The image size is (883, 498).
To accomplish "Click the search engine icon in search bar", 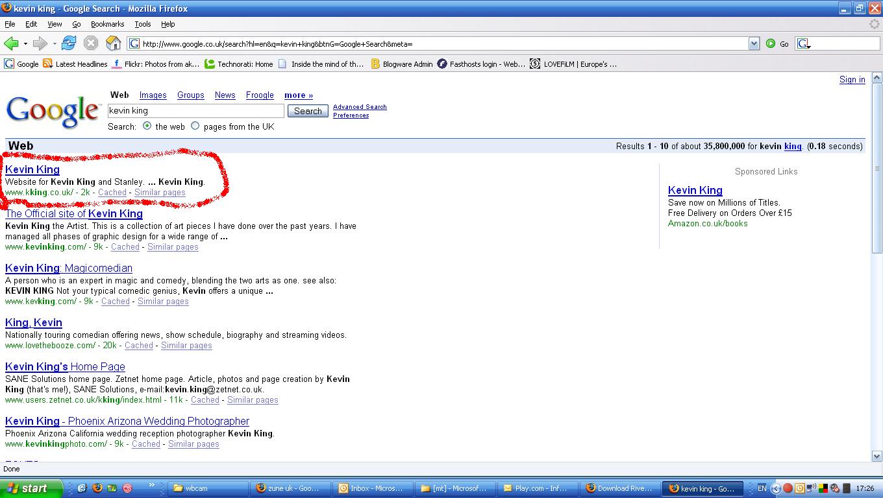I will pyautogui.click(x=804, y=43).
